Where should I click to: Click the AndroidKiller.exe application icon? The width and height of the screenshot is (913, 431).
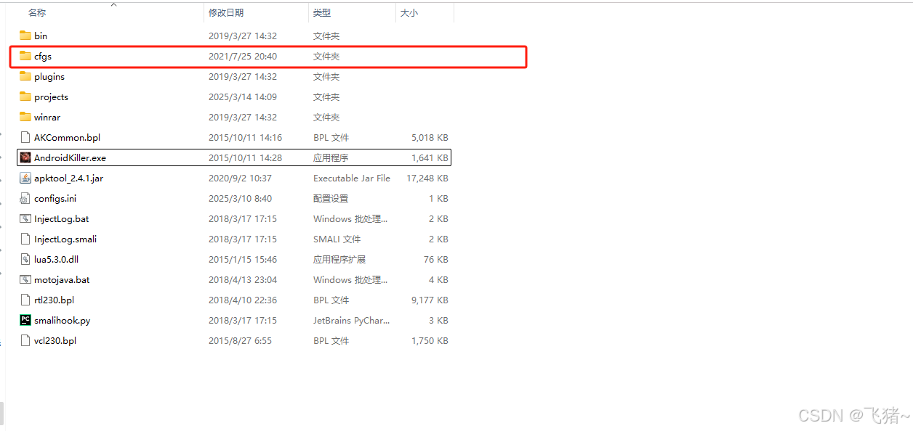24,157
